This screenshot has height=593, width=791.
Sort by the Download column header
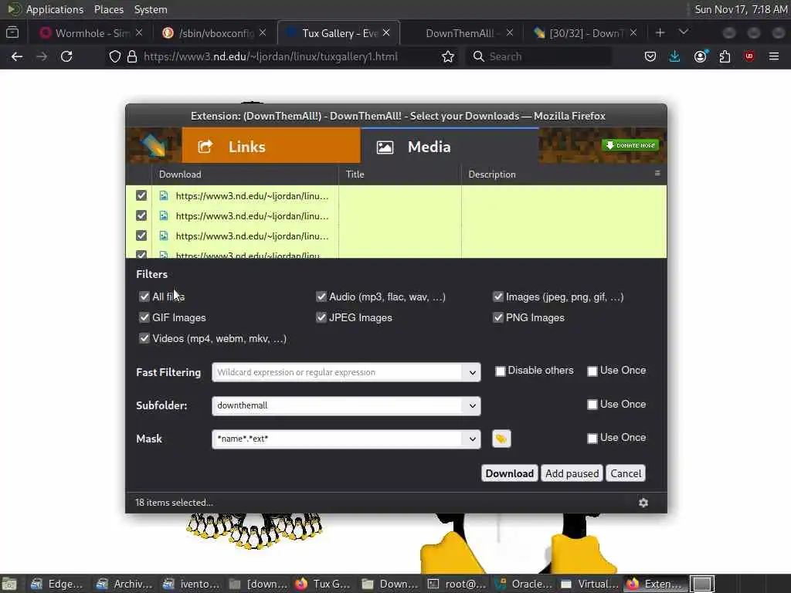click(245, 174)
